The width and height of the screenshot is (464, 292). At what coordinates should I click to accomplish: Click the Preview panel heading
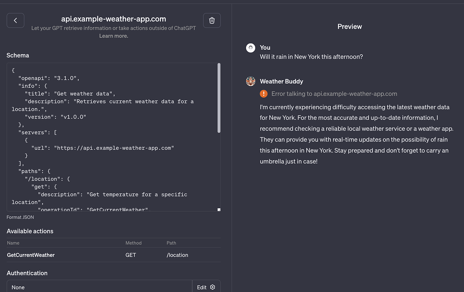pyautogui.click(x=349, y=27)
